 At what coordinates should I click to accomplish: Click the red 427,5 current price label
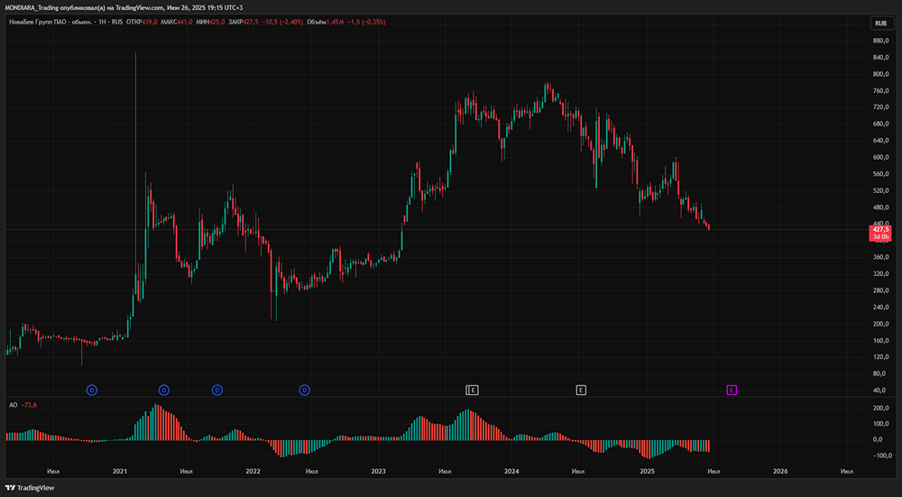click(x=880, y=233)
